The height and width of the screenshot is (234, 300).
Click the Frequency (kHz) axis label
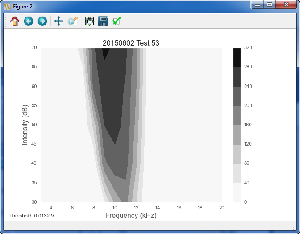[x=131, y=215]
